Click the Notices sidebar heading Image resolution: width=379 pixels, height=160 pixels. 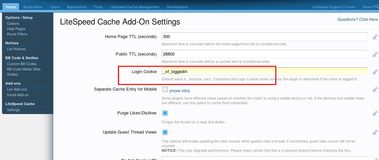(12, 43)
